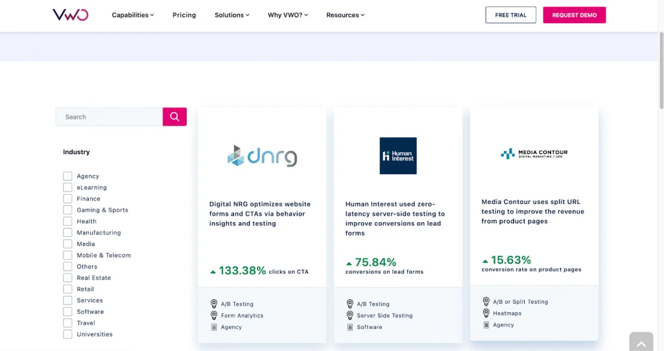Click lightbulb icon beside Heatmaps
Viewport: 664px width, 351px height.
[486, 313]
